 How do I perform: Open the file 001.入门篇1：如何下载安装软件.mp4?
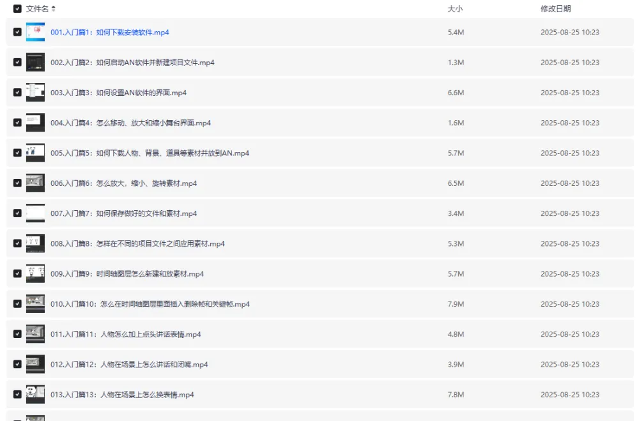point(110,32)
